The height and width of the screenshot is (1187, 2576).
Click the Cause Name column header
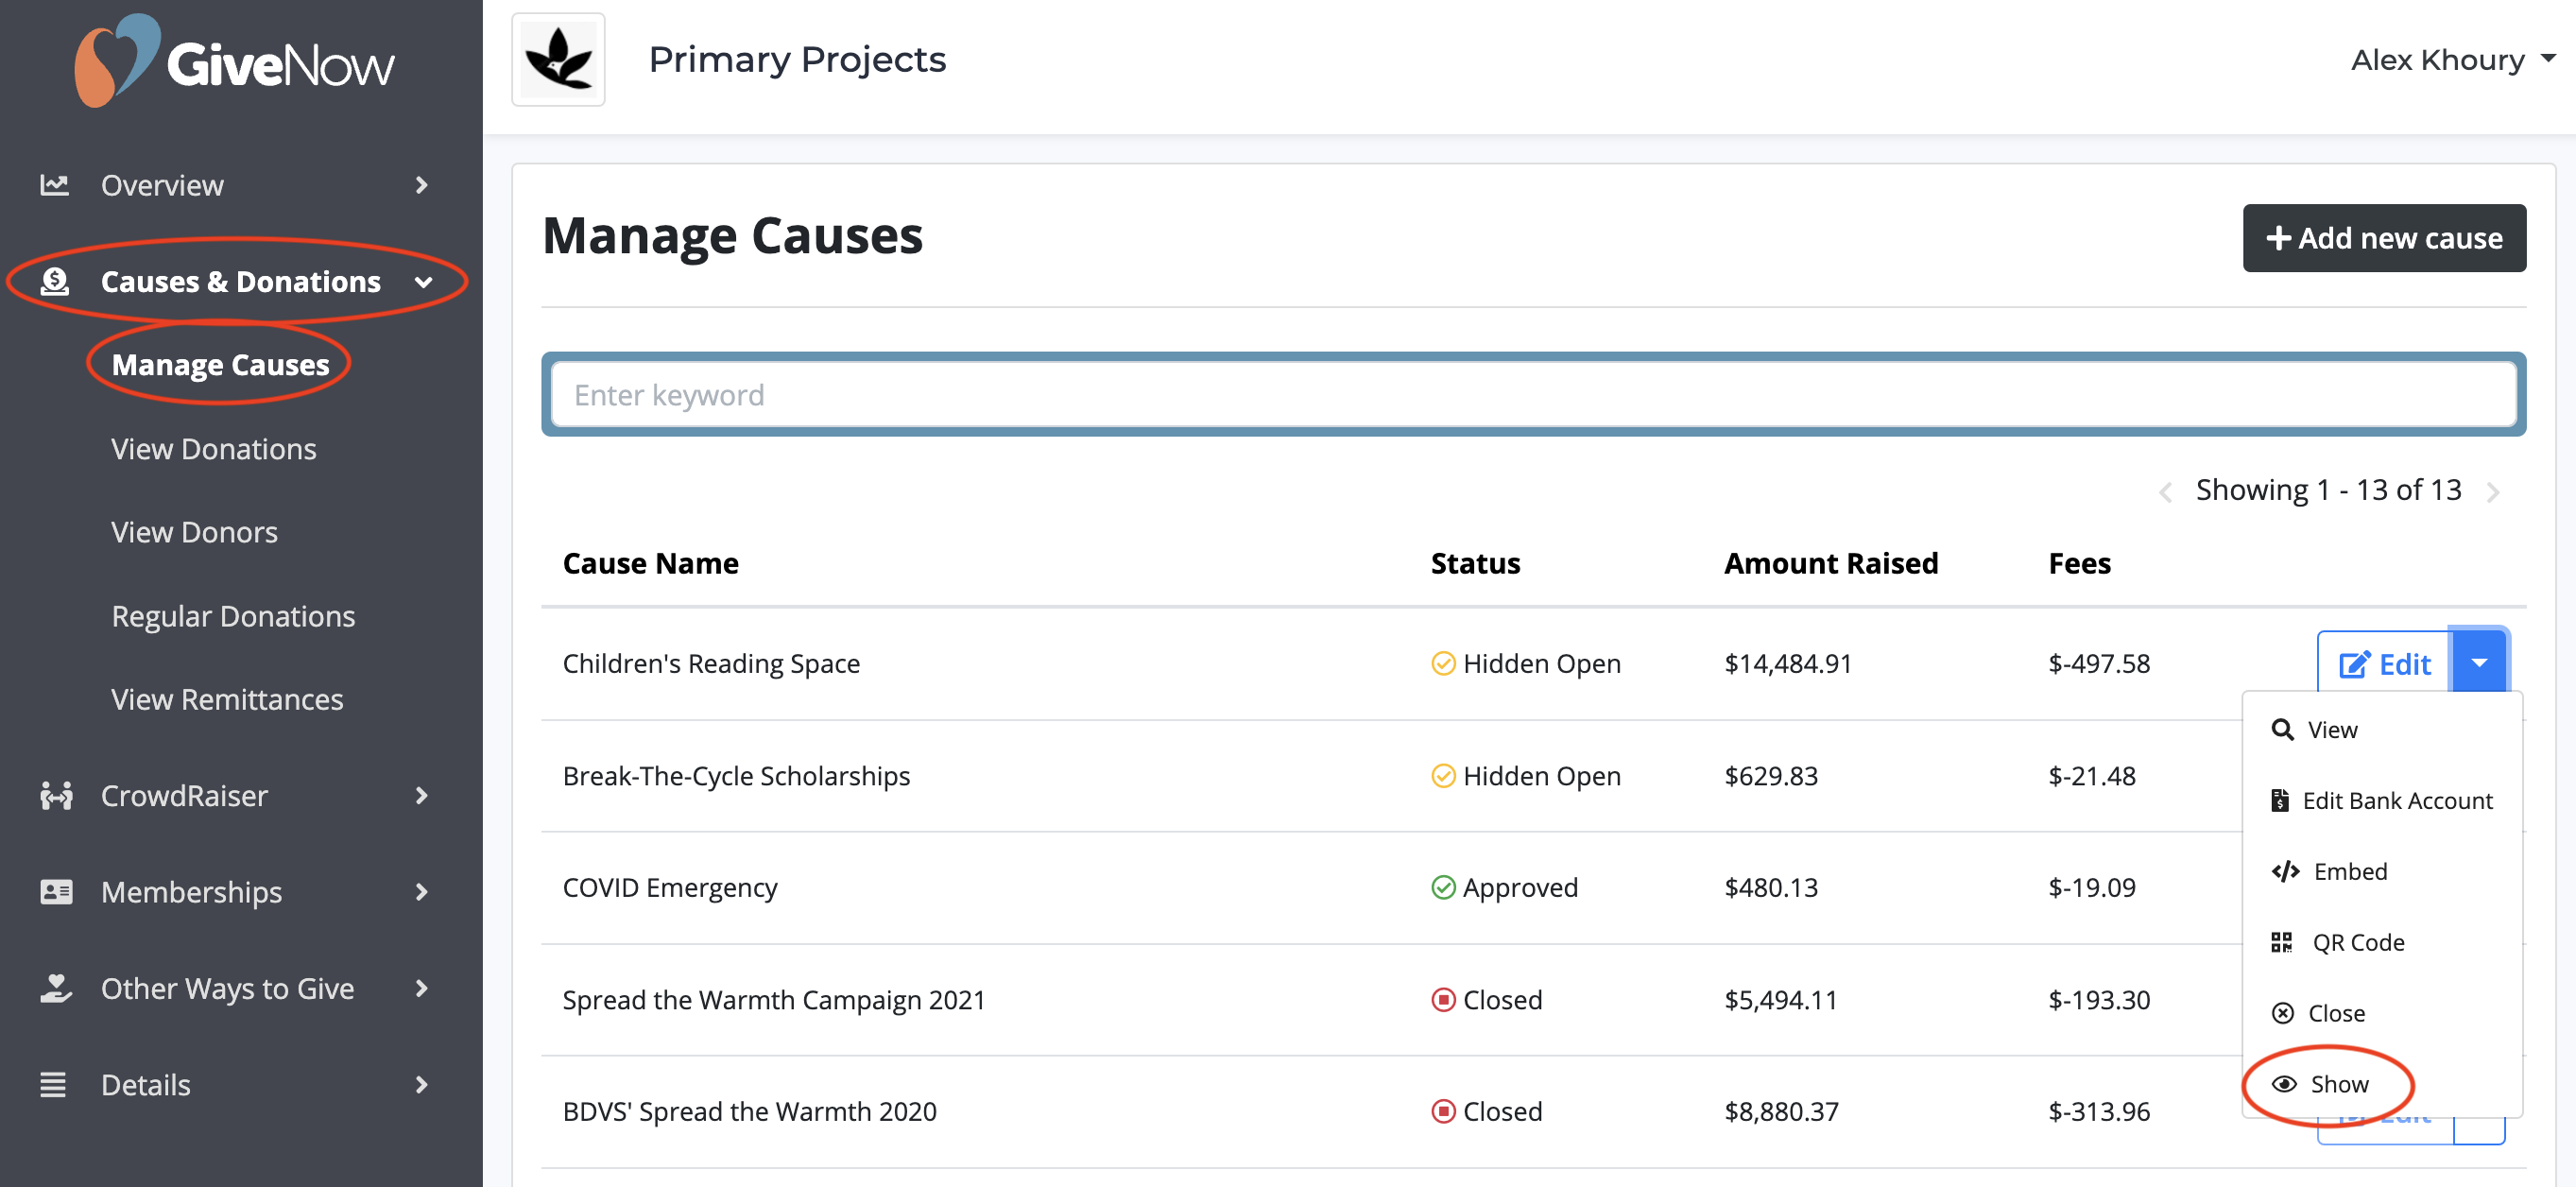click(x=651, y=563)
